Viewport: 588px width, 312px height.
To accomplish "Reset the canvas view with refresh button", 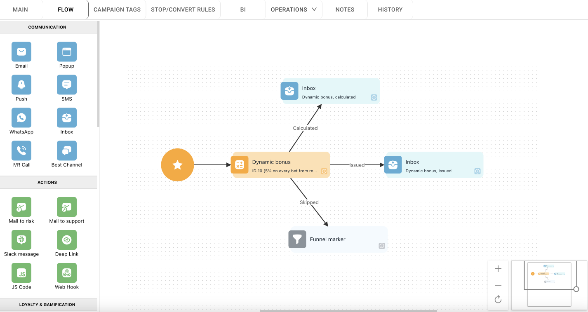I will coord(498,299).
